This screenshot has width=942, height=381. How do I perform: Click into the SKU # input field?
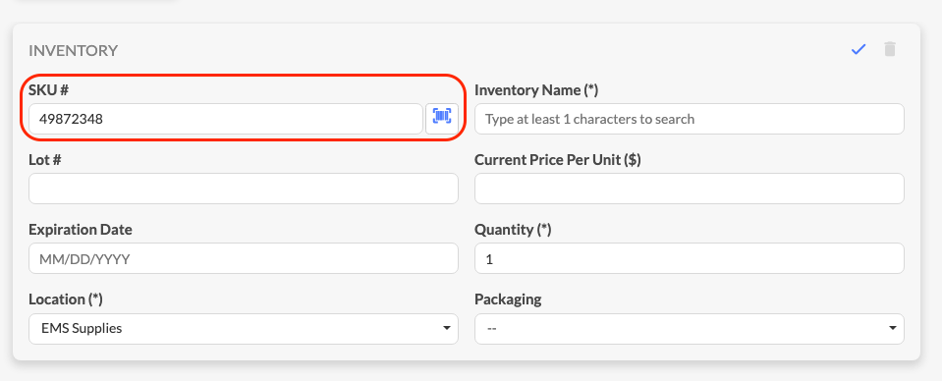tap(226, 119)
